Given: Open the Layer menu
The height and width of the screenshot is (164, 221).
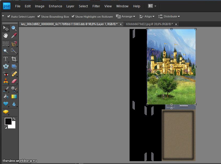Looking at the screenshot, I should coord(70,6).
